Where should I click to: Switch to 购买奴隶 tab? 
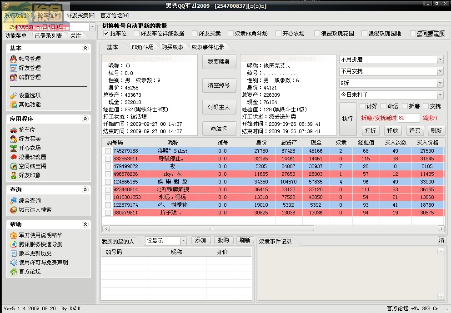(x=172, y=47)
